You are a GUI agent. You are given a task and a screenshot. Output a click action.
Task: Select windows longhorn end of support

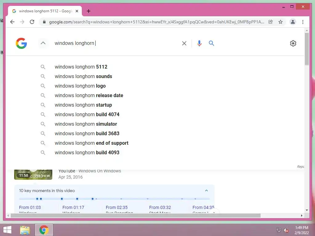[91, 143]
